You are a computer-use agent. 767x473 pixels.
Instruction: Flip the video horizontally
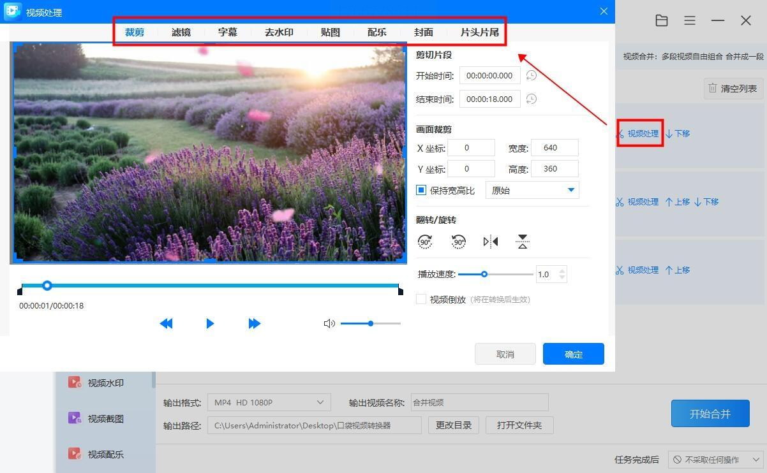[x=491, y=242]
